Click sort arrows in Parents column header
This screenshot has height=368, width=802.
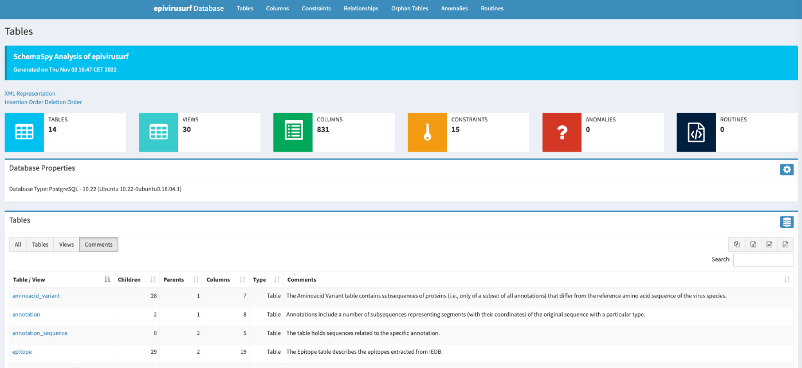(x=196, y=280)
